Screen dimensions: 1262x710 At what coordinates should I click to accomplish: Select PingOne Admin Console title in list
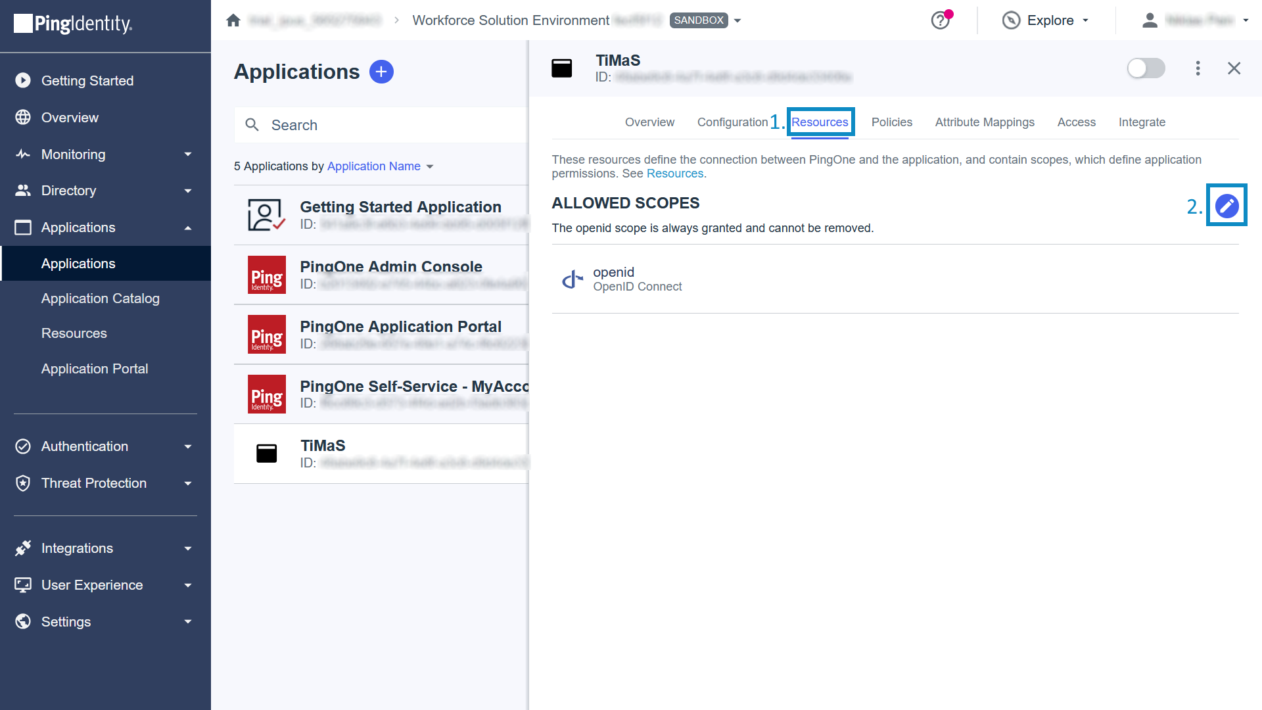[x=391, y=267]
